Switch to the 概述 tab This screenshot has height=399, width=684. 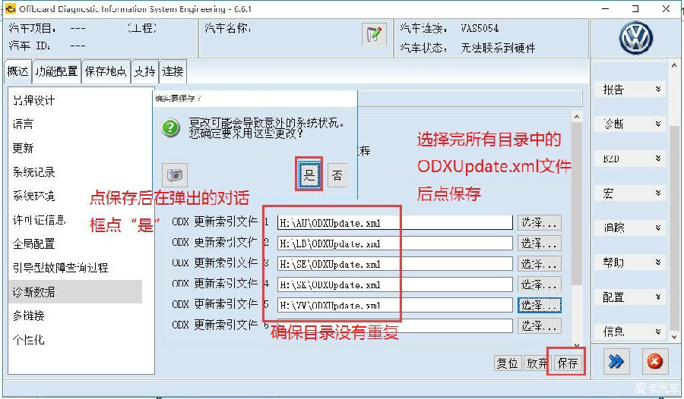[18, 71]
